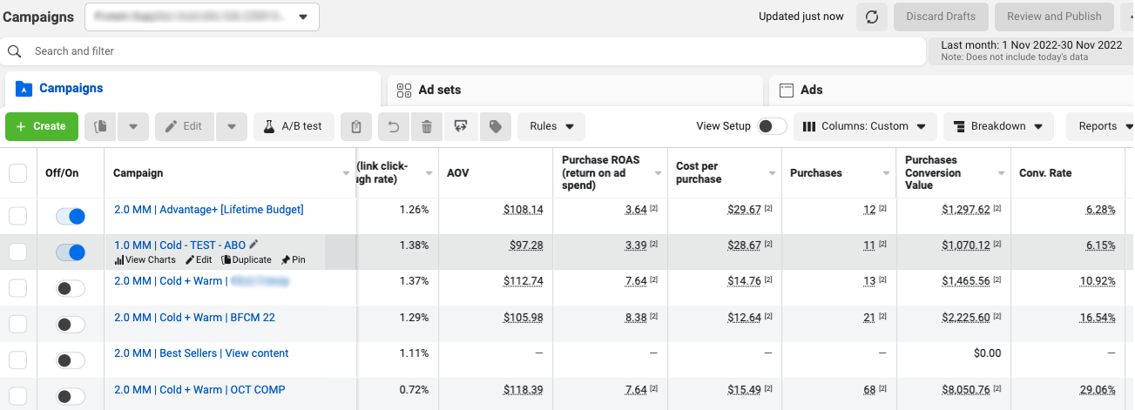
Task: Click the refresh icon beside Updated just now
Action: (x=872, y=17)
